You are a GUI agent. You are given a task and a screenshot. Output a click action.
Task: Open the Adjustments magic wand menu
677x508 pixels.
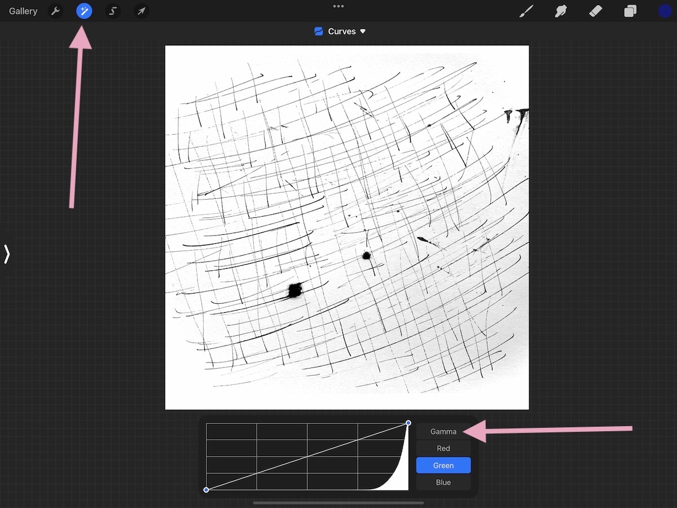click(x=84, y=11)
